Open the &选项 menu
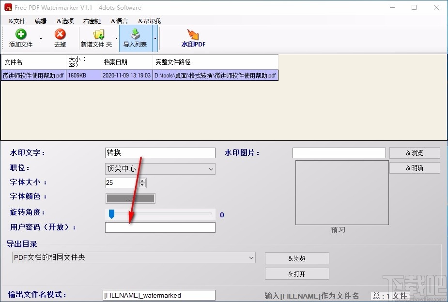Viewport: 448px width, 302px height. coord(65,21)
